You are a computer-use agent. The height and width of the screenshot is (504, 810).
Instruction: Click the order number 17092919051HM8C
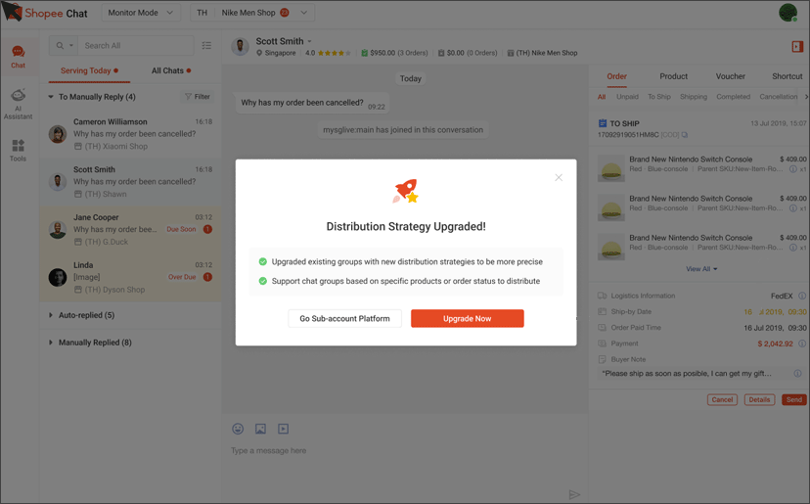[x=628, y=135]
